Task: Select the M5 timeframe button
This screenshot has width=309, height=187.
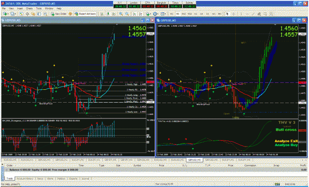Action: pyautogui.click(x=177, y=14)
